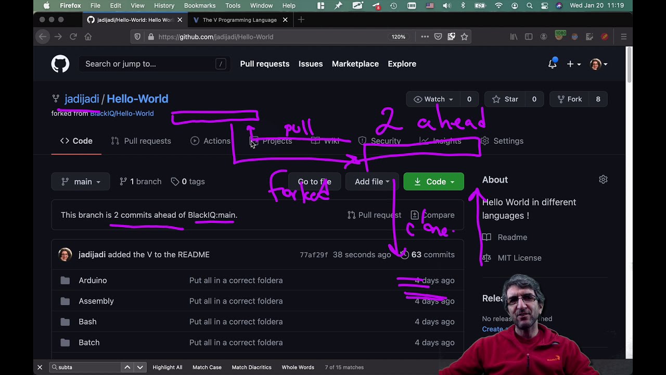Viewport: 666px width, 375px height.
Task: Save the page to Pocket
Action: (438, 36)
